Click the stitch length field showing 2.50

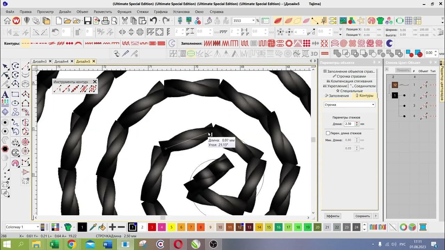(349, 124)
